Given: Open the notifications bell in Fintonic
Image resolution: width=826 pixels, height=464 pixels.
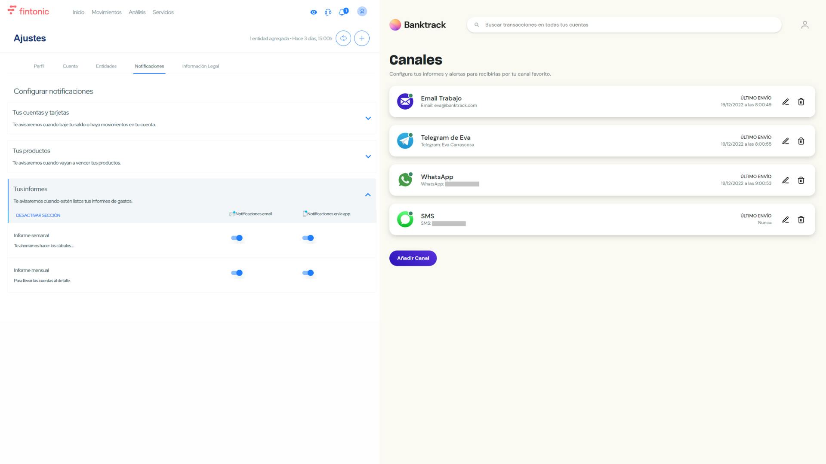Looking at the screenshot, I should coord(343,12).
